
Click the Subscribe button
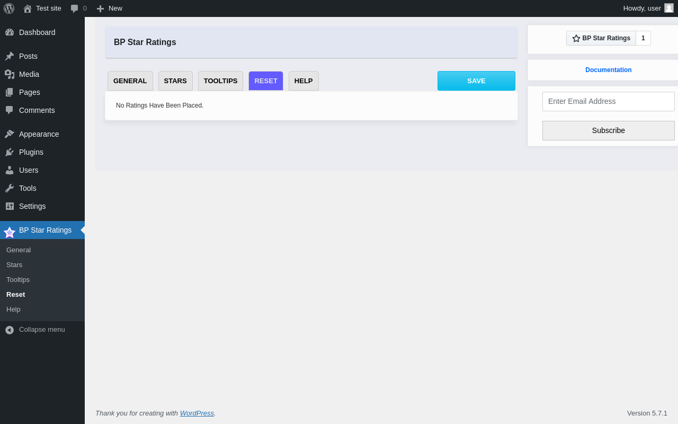point(609,130)
